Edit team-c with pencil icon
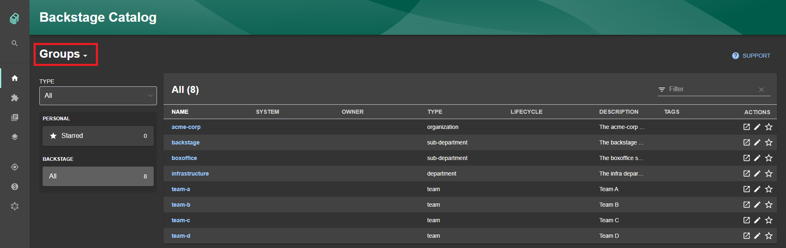 click(x=757, y=220)
